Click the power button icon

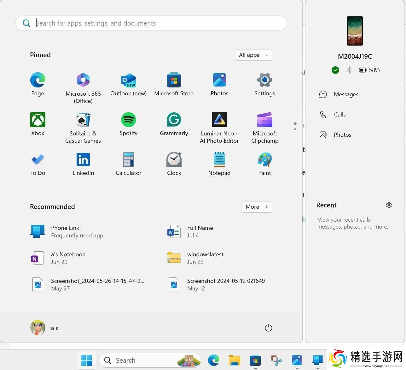tap(268, 328)
